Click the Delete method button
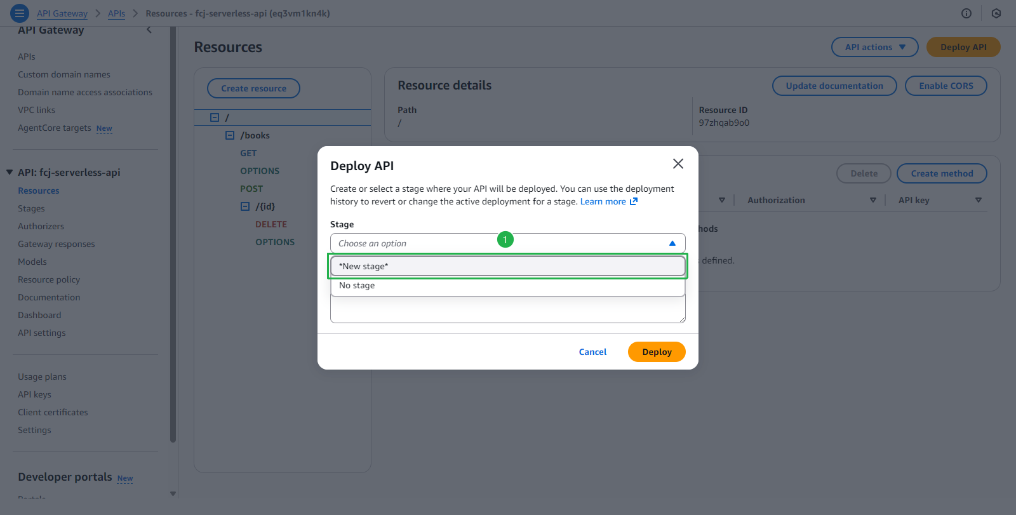1016x515 pixels. pyautogui.click(x=864, y=173)
